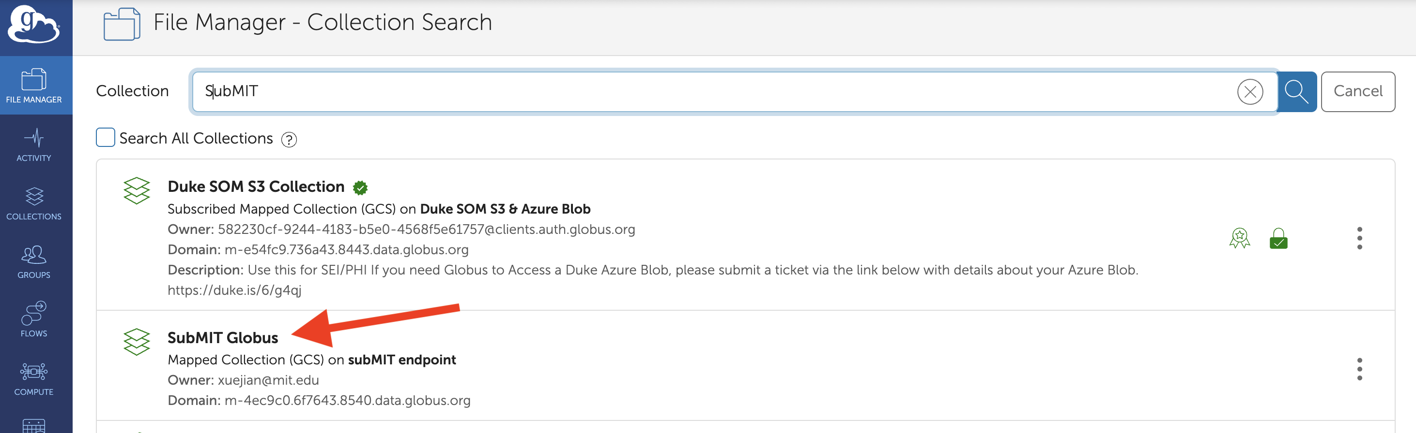
Task: Click the Globus cloud logo
Action: coord(33,24)
